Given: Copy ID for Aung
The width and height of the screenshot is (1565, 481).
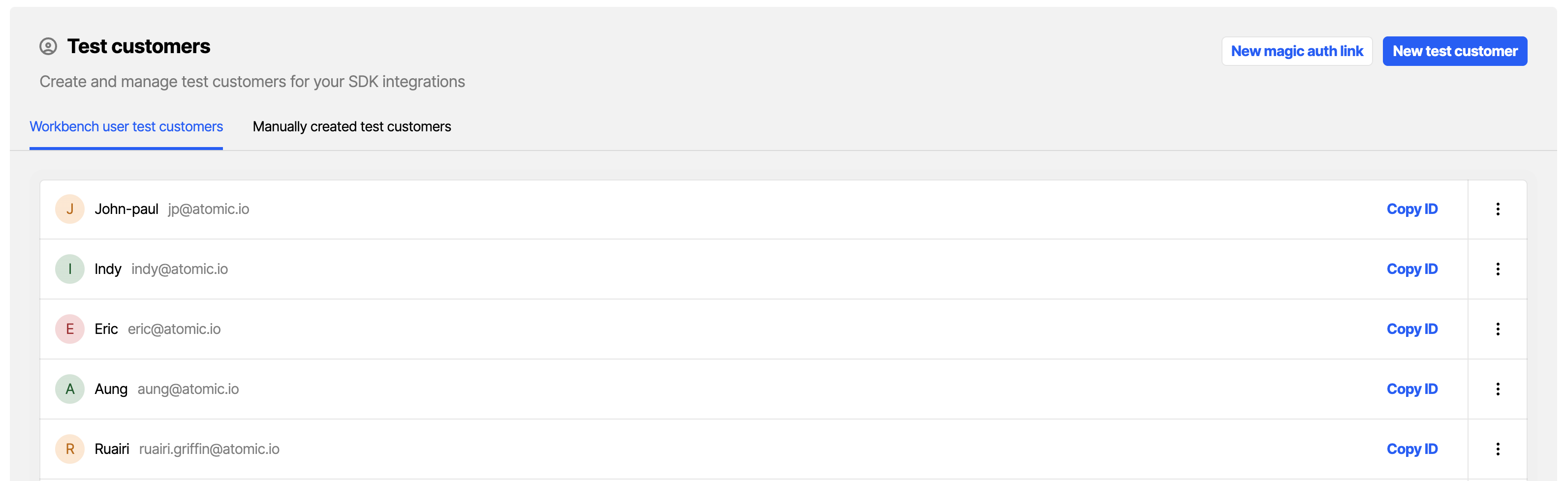Looking at the screenshot, I should (1412, 389).
